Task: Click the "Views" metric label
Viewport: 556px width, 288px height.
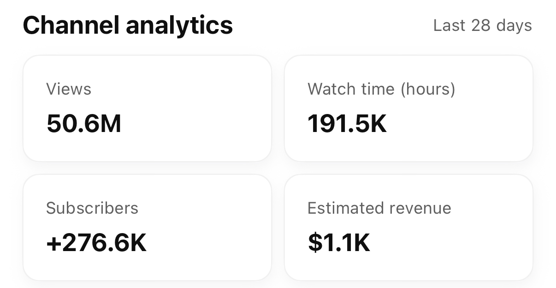Action: (x=69, y=89)
